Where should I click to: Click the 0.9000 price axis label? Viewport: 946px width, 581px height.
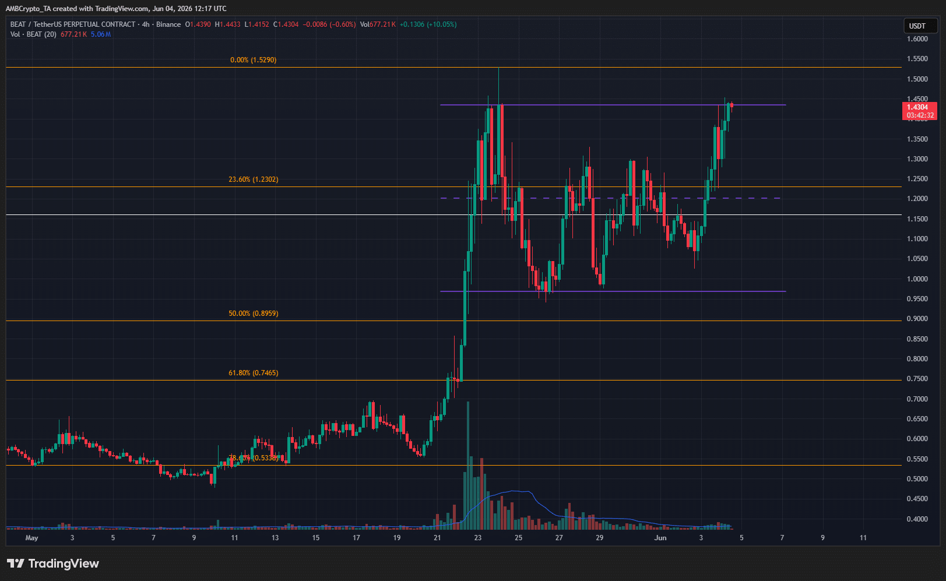(917, 319)
